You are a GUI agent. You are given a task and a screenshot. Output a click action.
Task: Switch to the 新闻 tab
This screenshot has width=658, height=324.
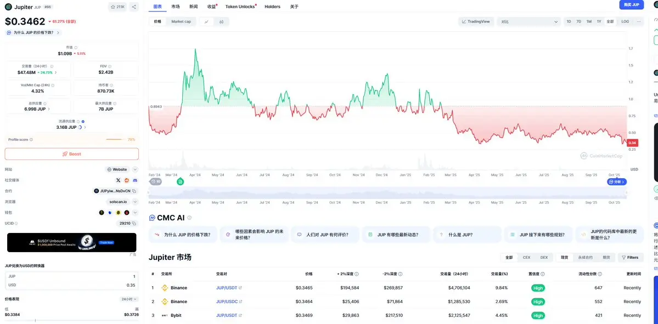pos(194,7)
